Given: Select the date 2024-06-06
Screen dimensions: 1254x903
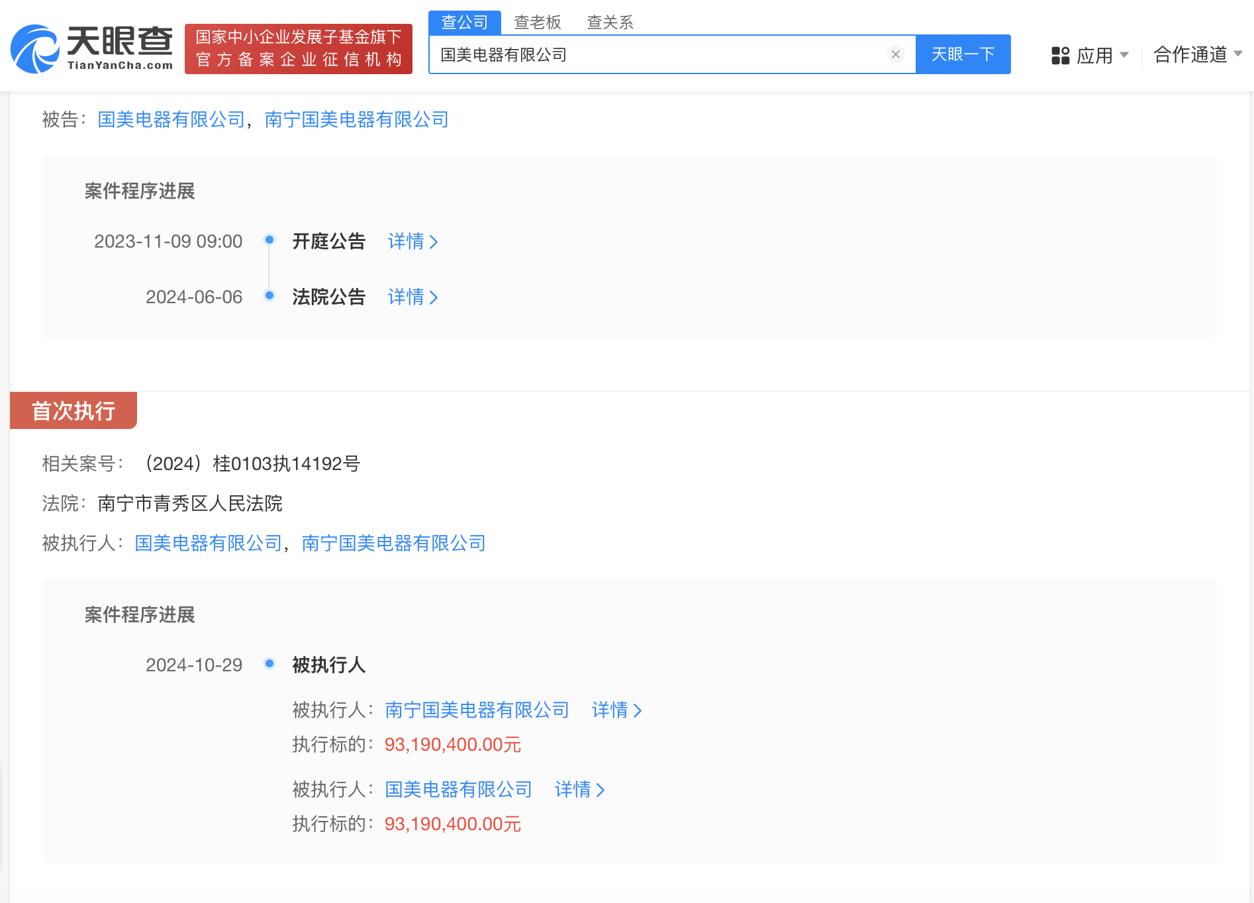Looking at the screenshot, I should [x=194, y=297].
